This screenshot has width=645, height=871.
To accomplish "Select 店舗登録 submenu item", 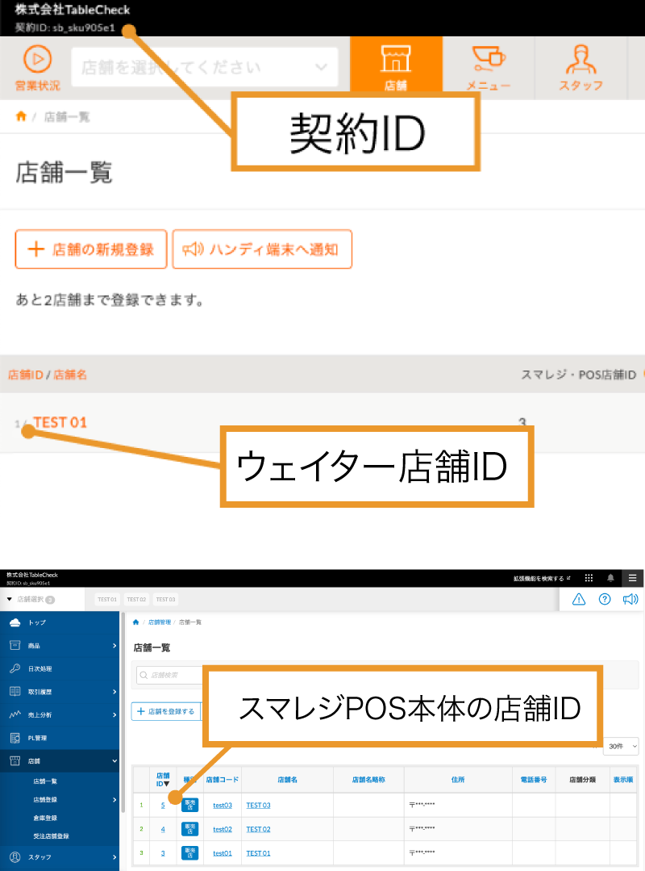I will click(x=45, y=800).
